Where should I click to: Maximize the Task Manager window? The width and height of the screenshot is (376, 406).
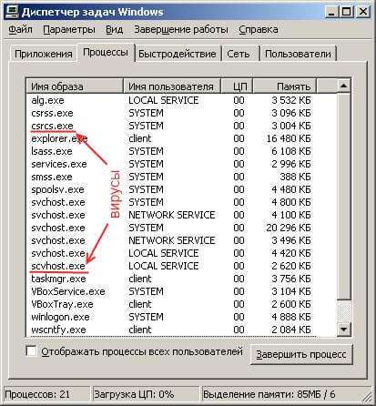point(347,12)
